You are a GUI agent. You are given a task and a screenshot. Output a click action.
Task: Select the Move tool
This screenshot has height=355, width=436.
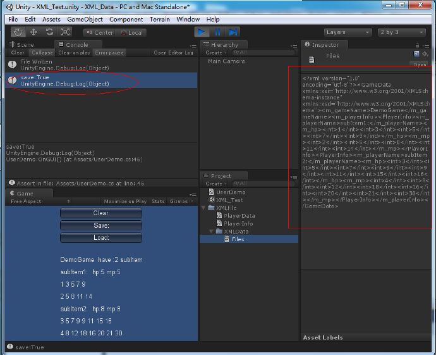tap(33, 32)
